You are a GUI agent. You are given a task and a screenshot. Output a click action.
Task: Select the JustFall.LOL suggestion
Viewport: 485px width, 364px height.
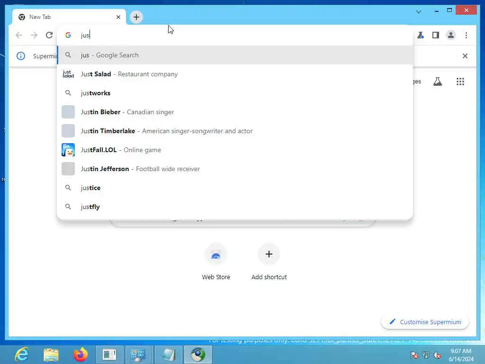tap(235, 150)
